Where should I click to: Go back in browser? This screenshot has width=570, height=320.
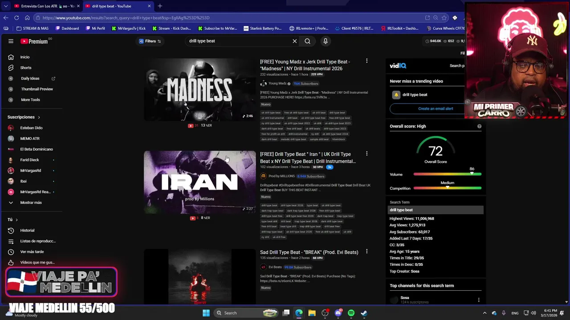point(6,18)
